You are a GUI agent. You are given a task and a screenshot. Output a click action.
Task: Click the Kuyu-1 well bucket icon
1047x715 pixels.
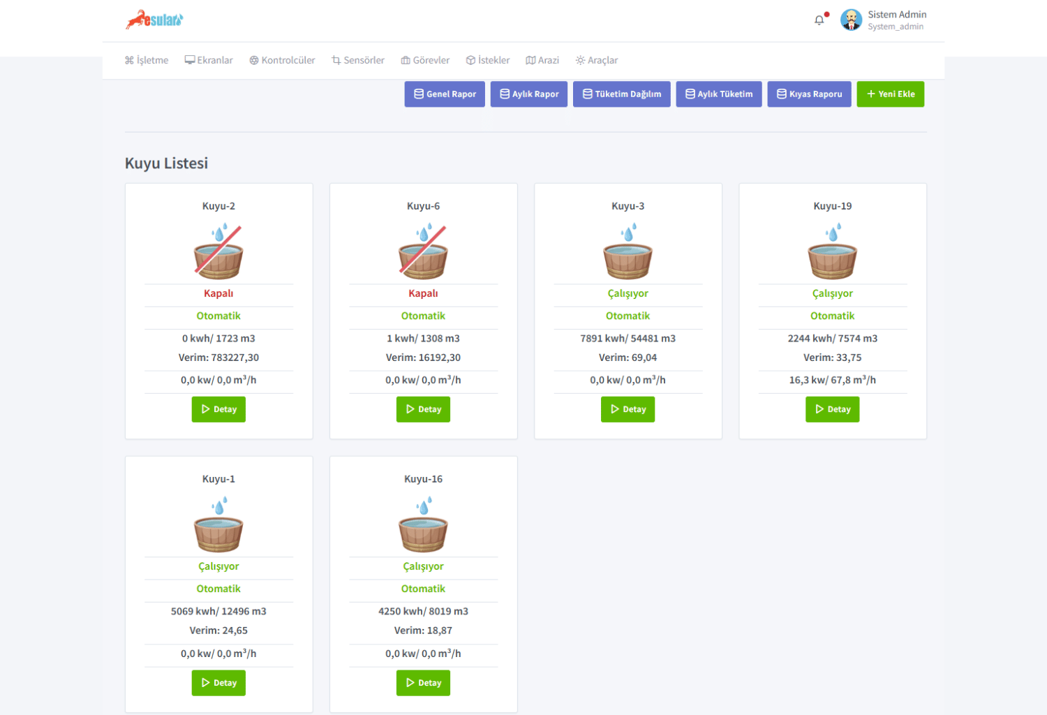point(218,524)
